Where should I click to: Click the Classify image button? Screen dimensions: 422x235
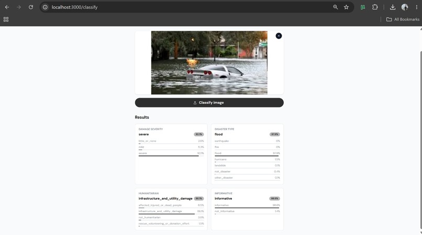[209, 102]
